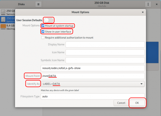Image resolution: width=161 pixels, height=116 pixels.
Task: Click the Filesystem Type auto field
Action: pos(93,97)
